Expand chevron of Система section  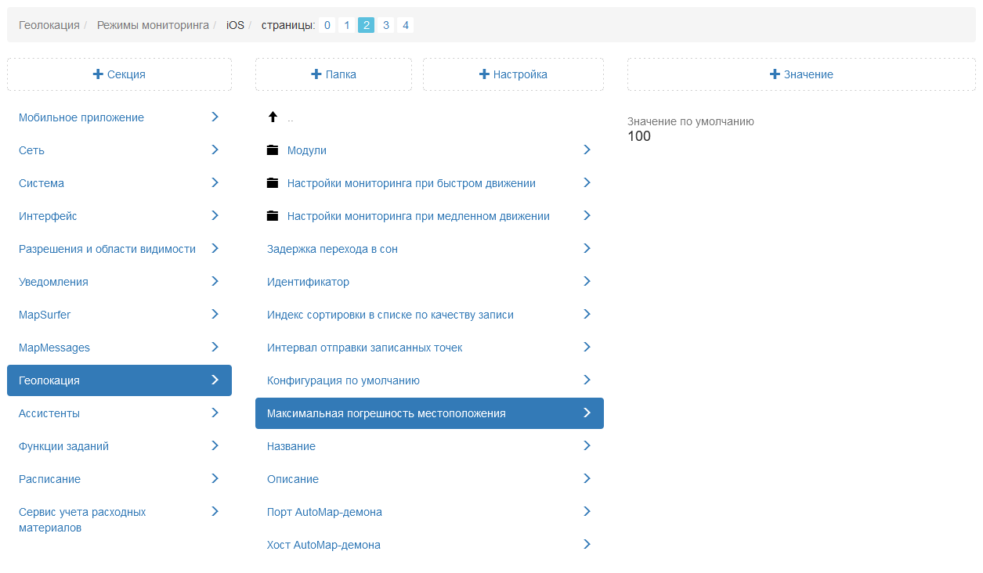point(215,182)
